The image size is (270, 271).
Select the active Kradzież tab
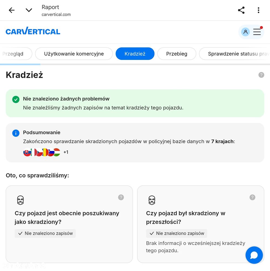pos(135,54)
